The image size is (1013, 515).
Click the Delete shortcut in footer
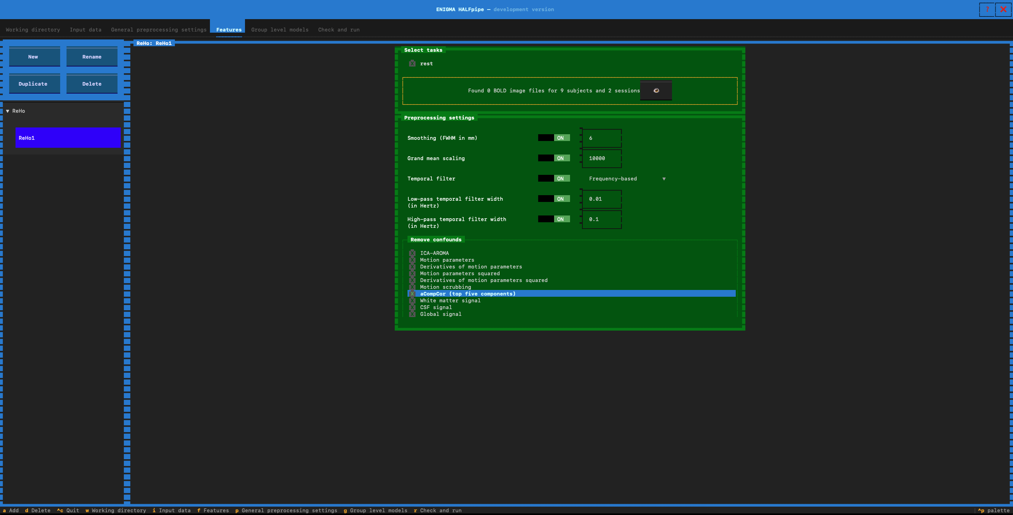coord(37,510)
